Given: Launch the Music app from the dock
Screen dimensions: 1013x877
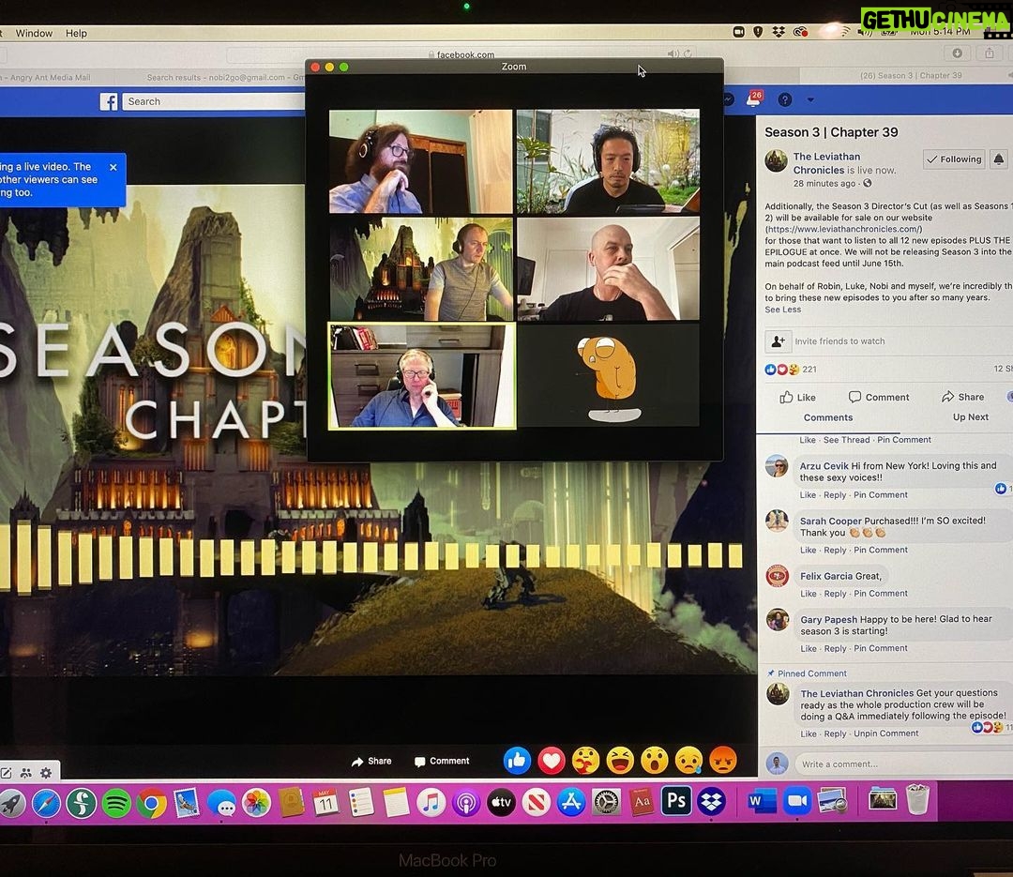Looking at the screenshot, I should click(431, 802).
